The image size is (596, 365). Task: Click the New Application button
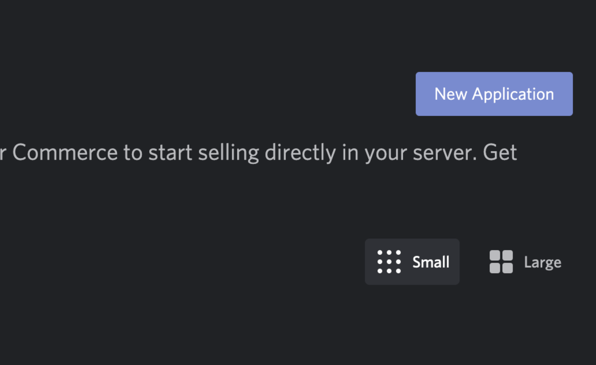click(494, 93)
